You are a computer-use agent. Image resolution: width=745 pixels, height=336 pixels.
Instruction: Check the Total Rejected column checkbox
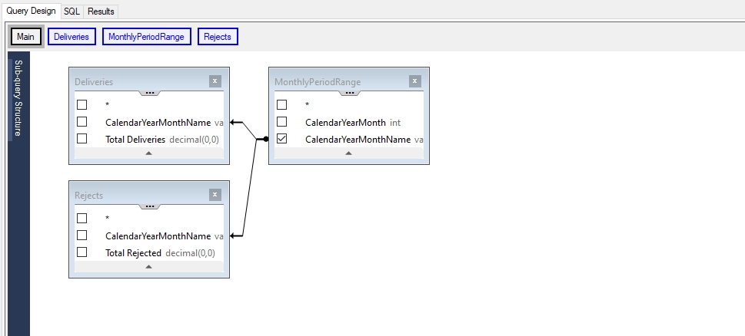[x=82, y=252]
